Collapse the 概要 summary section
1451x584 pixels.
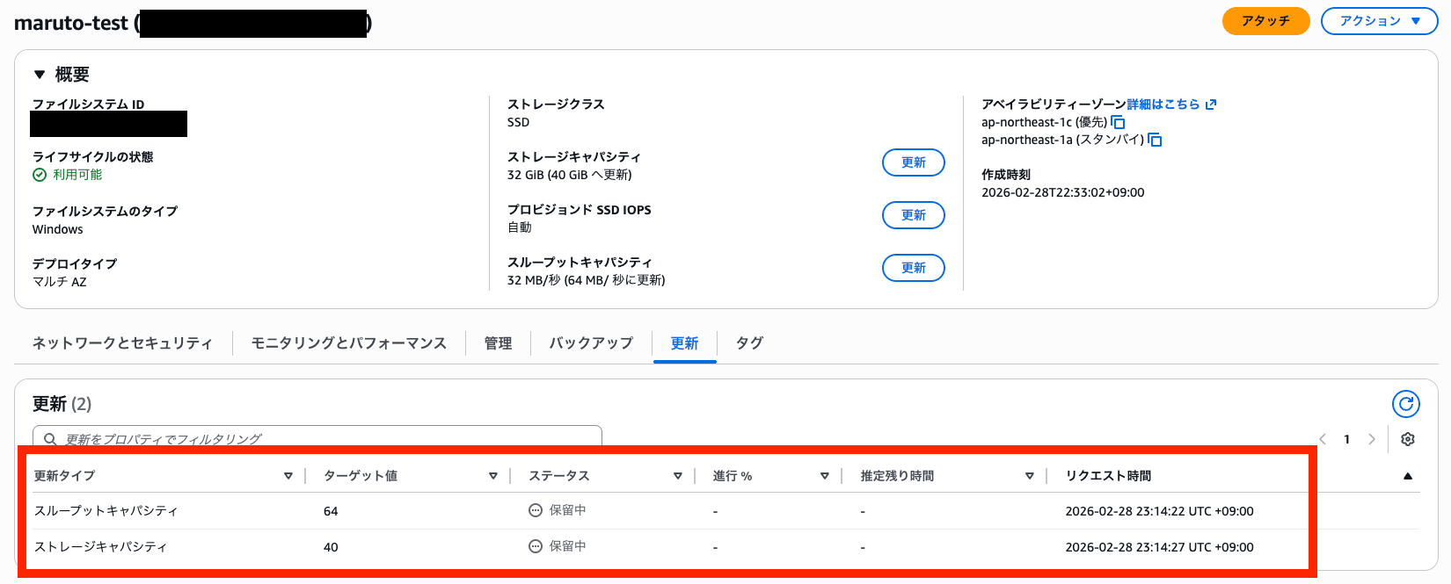coord(40,75)
